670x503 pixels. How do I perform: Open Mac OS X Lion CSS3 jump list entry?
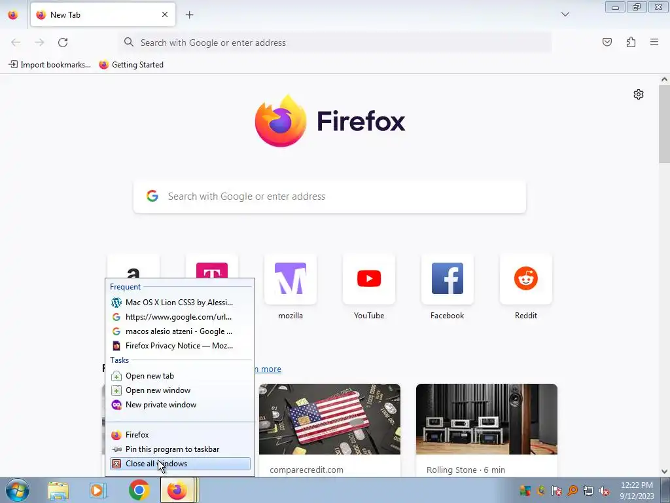click(180, 303)
